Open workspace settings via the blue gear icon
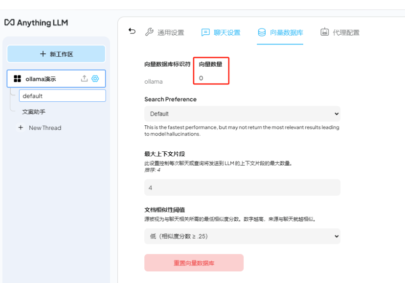Screen dimensions: 405x283 click(x=94, y=78)
